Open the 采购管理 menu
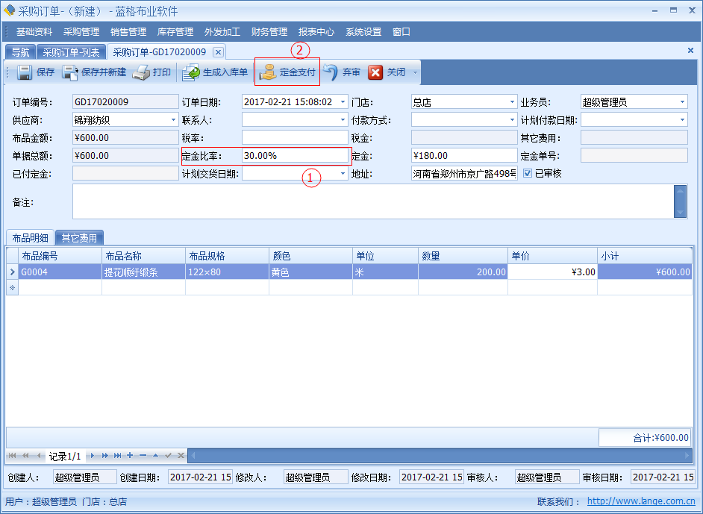The height and width of the screenshot is (514, 703). pos(81,32)
